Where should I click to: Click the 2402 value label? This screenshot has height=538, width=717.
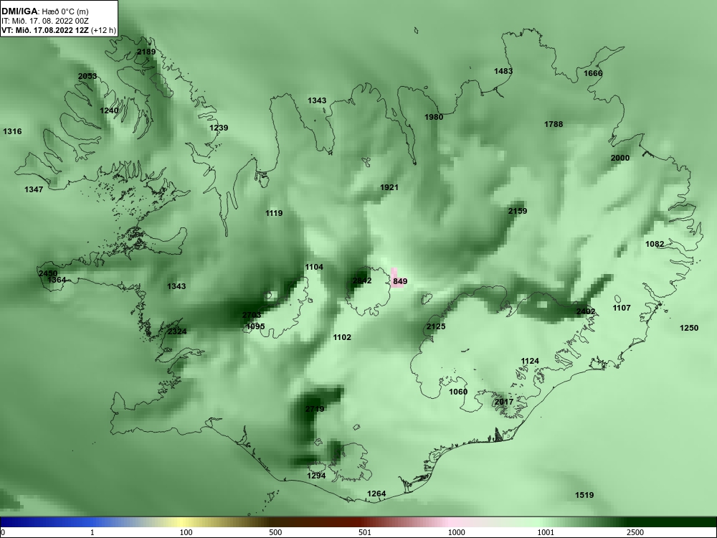tap(586, 311)
